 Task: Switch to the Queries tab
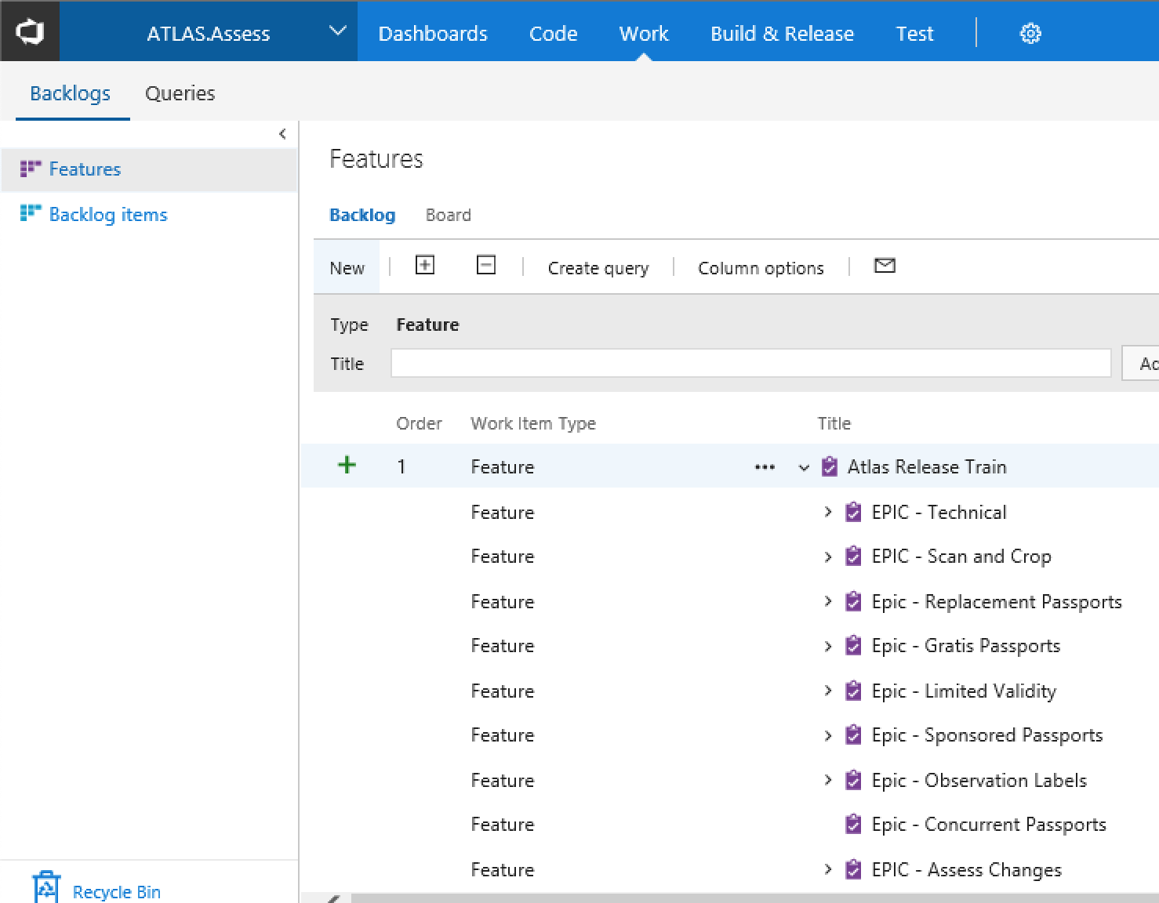[180, 93]
